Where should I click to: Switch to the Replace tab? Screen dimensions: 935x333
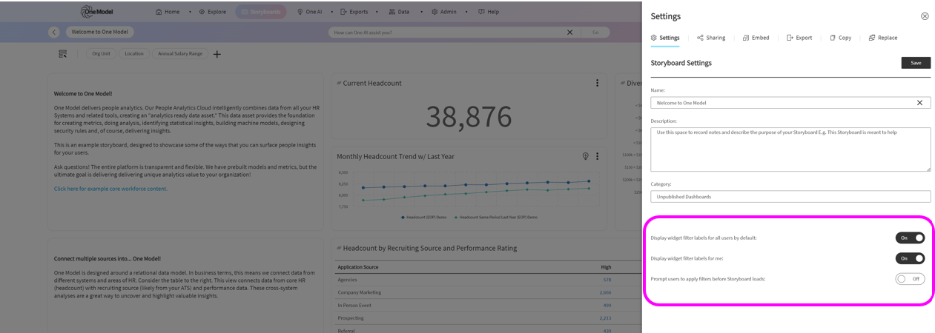pyautogui.click(x=883, y=38)
